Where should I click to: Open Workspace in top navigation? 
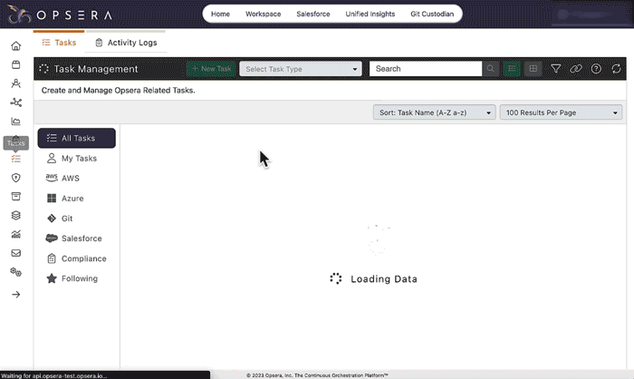264,14
